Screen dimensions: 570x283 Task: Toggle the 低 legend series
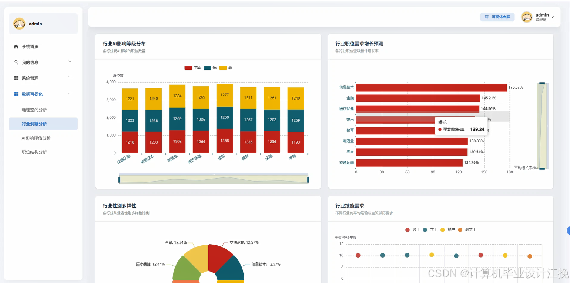[x=210, y=68]
